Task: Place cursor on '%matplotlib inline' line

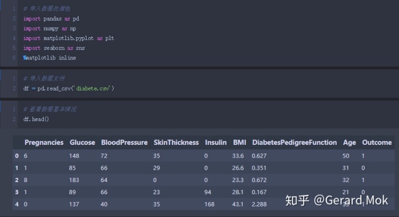Action: [x=50, y=58]
